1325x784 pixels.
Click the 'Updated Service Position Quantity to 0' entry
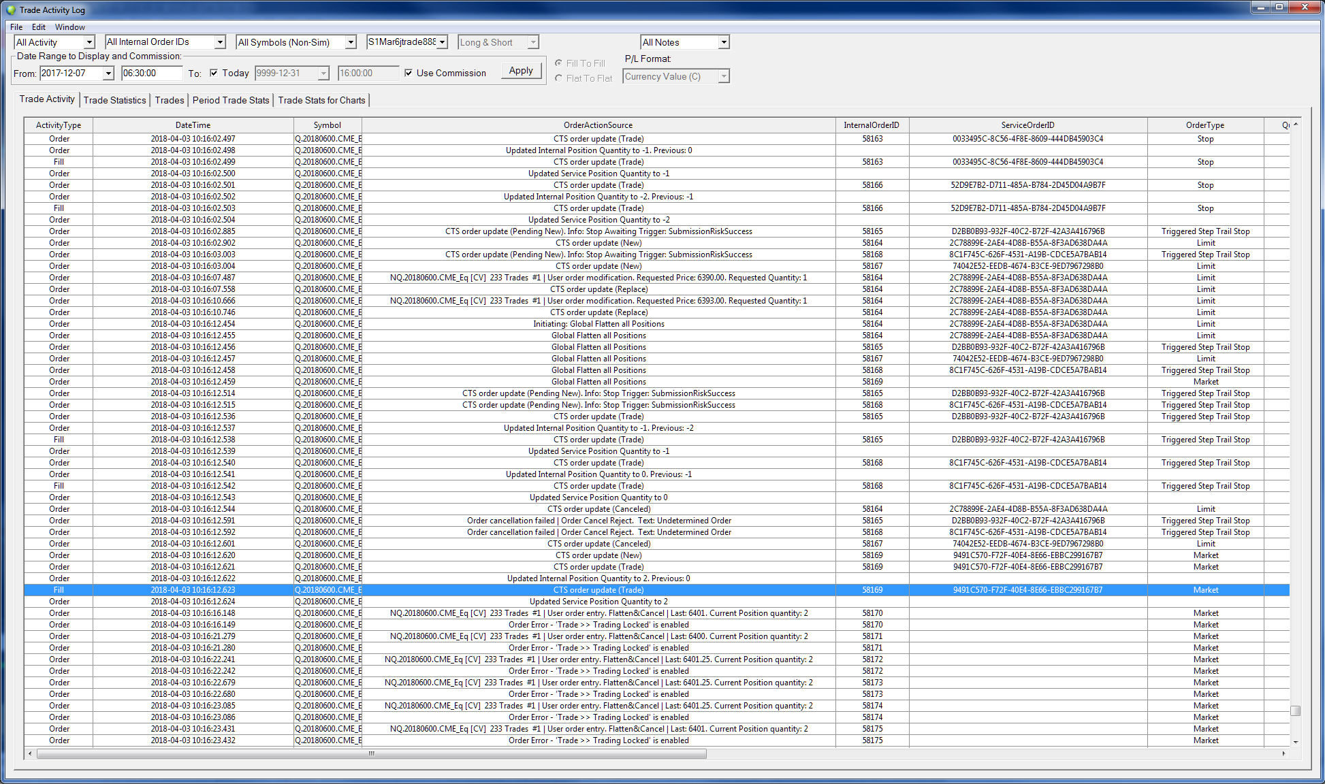click(x=598, y=497)
